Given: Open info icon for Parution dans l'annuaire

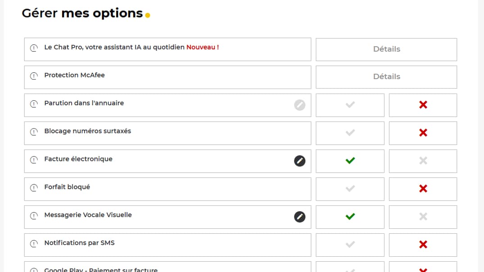Looking at the screenshot, I should (34, 104).
